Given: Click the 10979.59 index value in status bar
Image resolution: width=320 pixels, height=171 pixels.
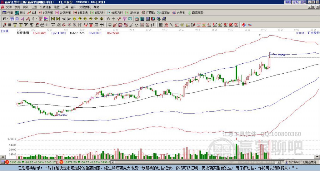Looking at the screenshot, I should (70, 162).
